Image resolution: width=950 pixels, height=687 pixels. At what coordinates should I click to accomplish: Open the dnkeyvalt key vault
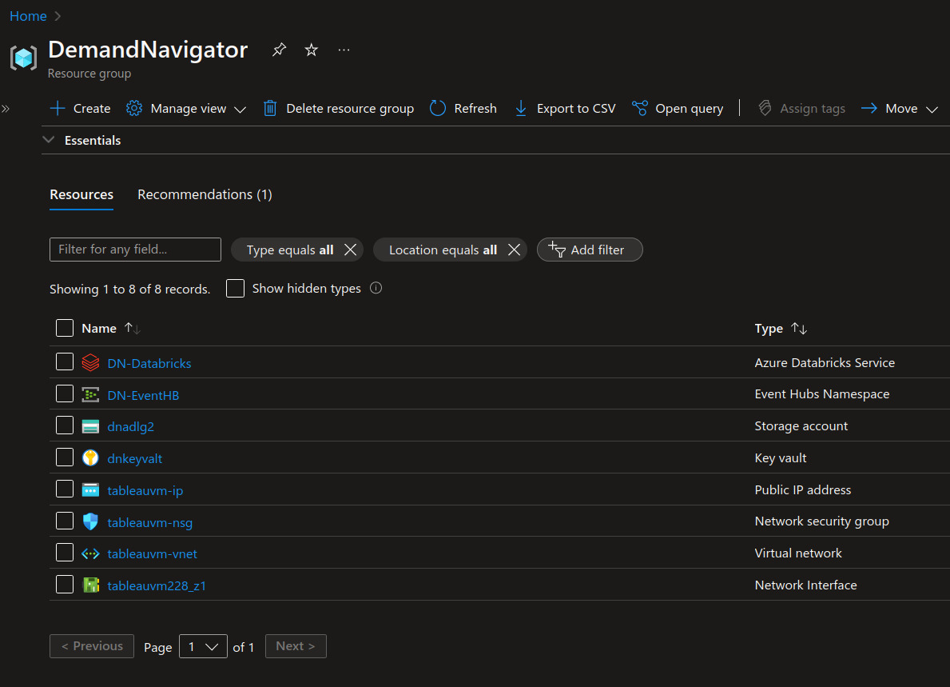pyautogui.click(x=134, y=458)
